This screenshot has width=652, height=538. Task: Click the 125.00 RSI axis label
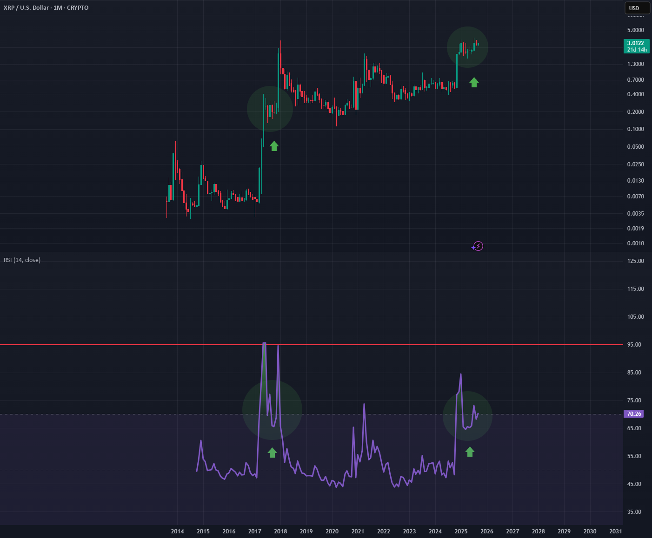click(x=636, y=261)
